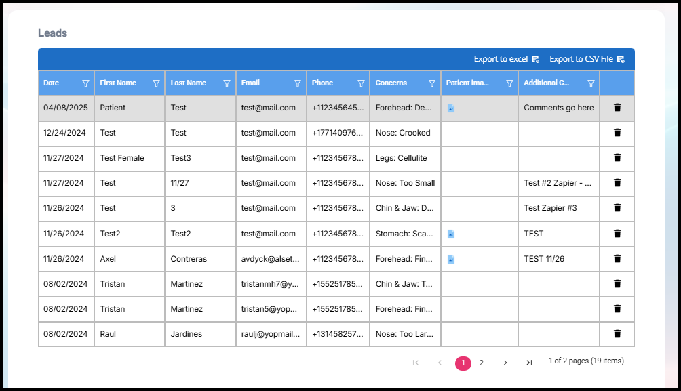Image resolution: width=681 pixels, height=391 pixels.
Task: Delete the Test Zapier #3 lead
Action: tap(617, 208)
